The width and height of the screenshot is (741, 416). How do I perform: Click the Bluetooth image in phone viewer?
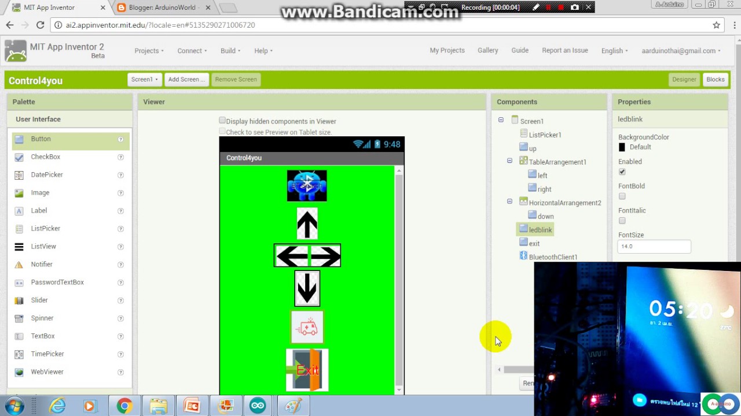click(307, 185)
